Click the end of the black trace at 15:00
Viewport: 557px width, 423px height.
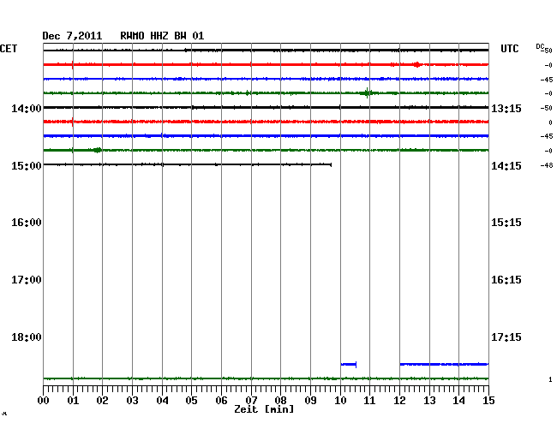click(331, 164)
